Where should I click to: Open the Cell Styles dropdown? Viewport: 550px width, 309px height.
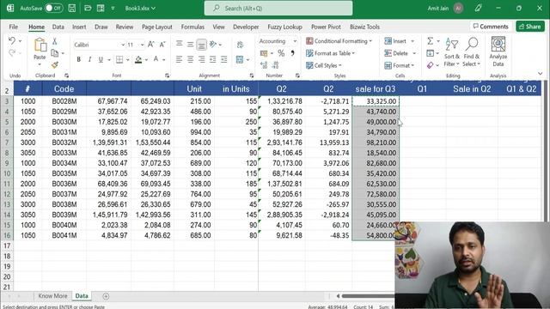[324, 65]
